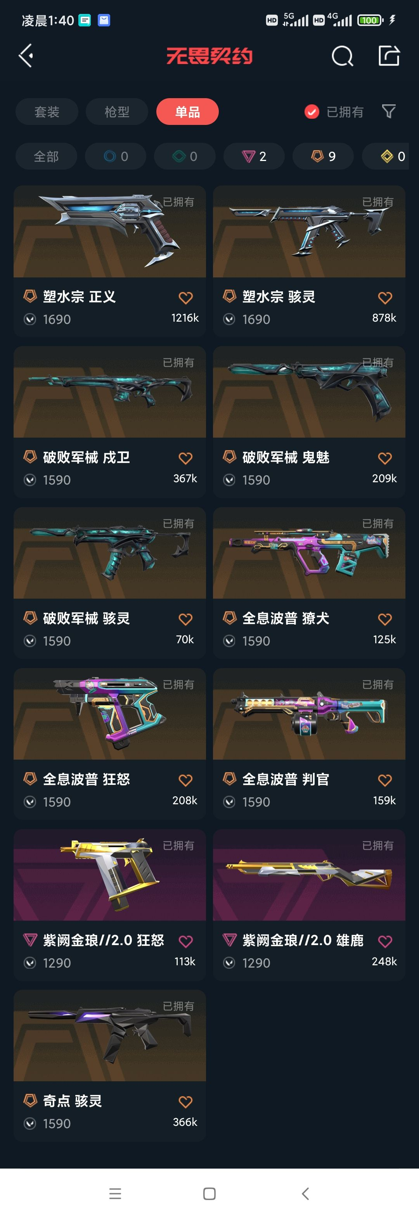Image resolution: width=419 pixels, height=1219 pixels.
Task: Switch to the 套装 tab
Action: click(x=47, y=112)
